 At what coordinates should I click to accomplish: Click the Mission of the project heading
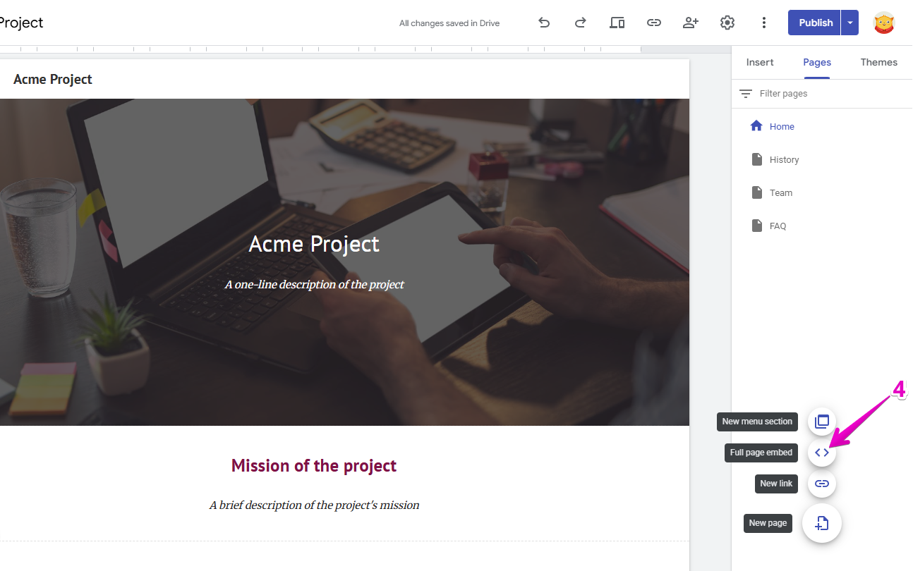coord(314,466)
